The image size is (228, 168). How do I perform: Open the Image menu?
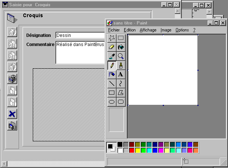[166, 30]
